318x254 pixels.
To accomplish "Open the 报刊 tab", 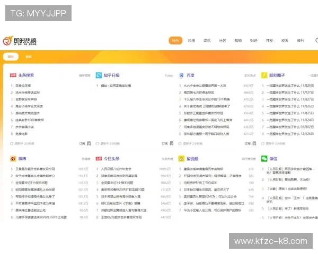I will [301, 41].
